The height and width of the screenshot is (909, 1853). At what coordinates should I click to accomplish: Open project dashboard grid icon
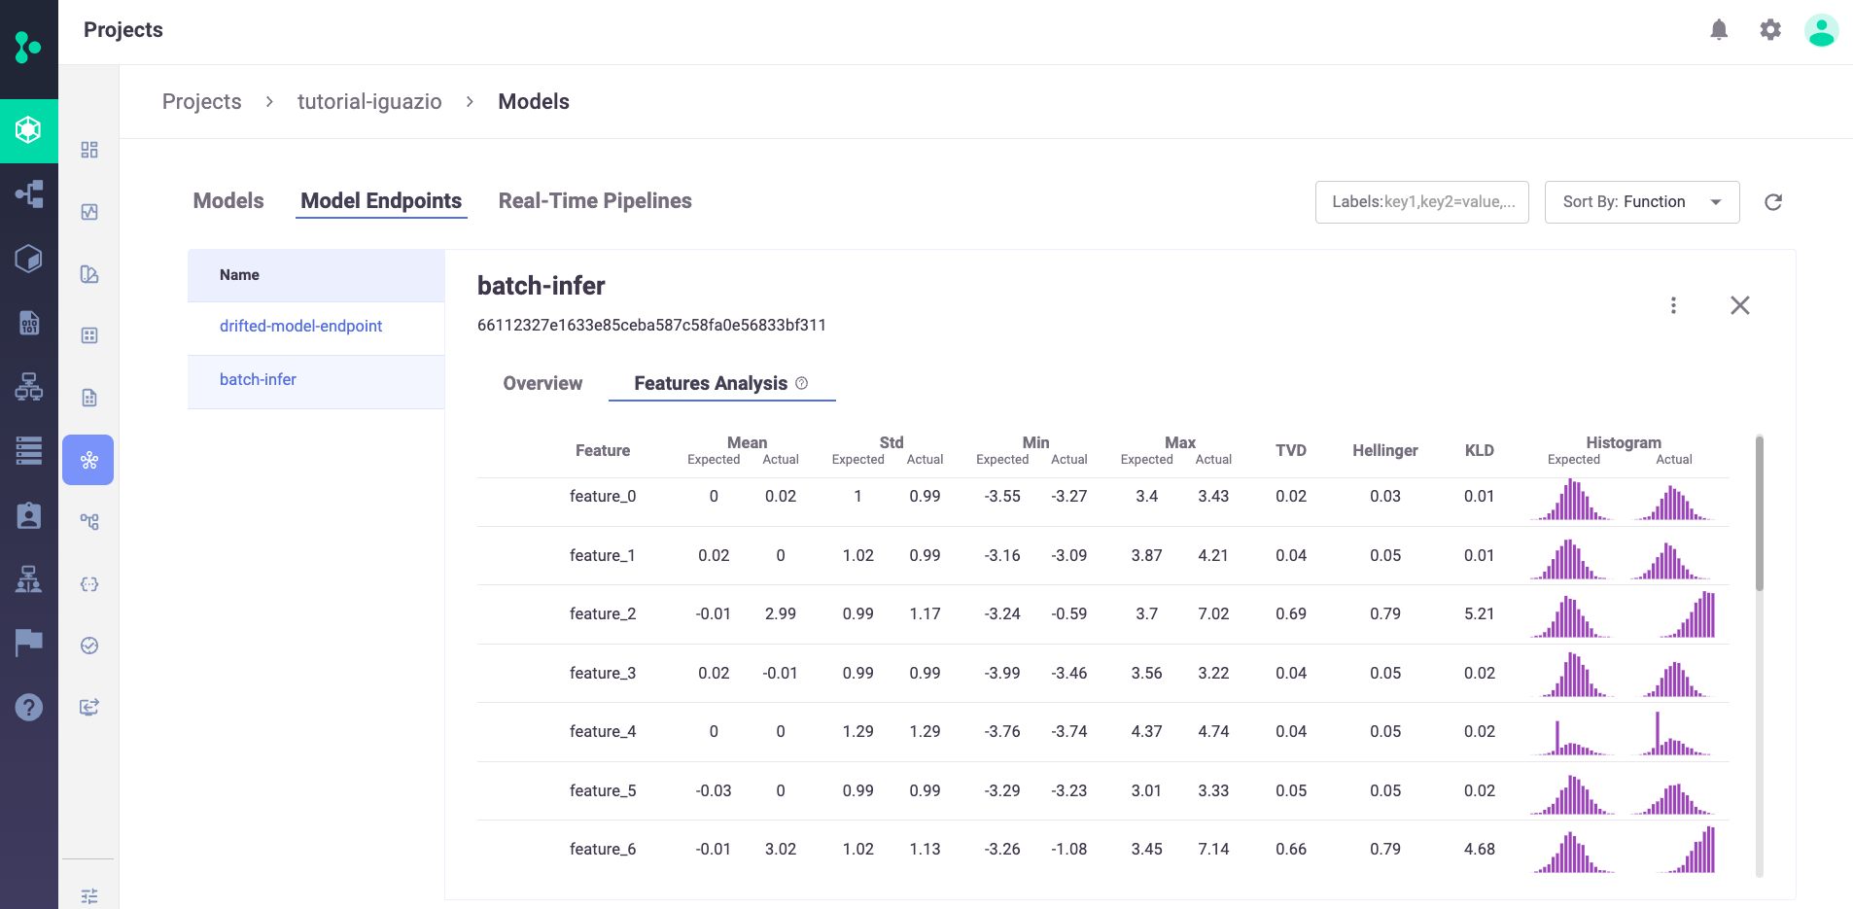[x=89, y=150]
